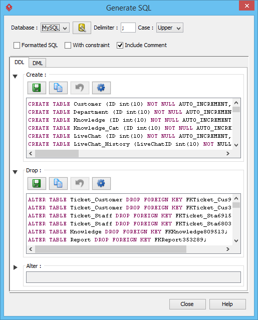Click the CREATE TABLE LiveChat_History line
Screen dimensions: 258x320
[x=130, y=144]
